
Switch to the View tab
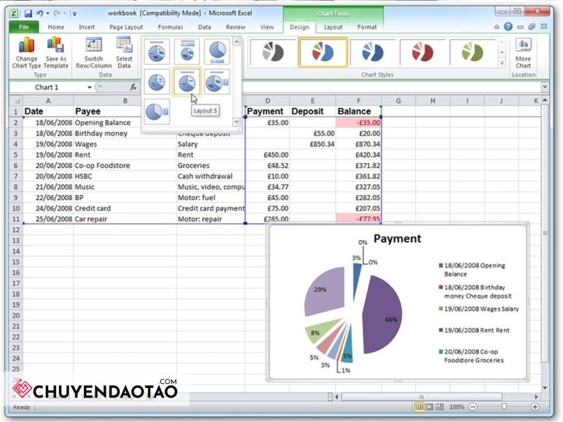pyautogui.click(x=267, y=27)
